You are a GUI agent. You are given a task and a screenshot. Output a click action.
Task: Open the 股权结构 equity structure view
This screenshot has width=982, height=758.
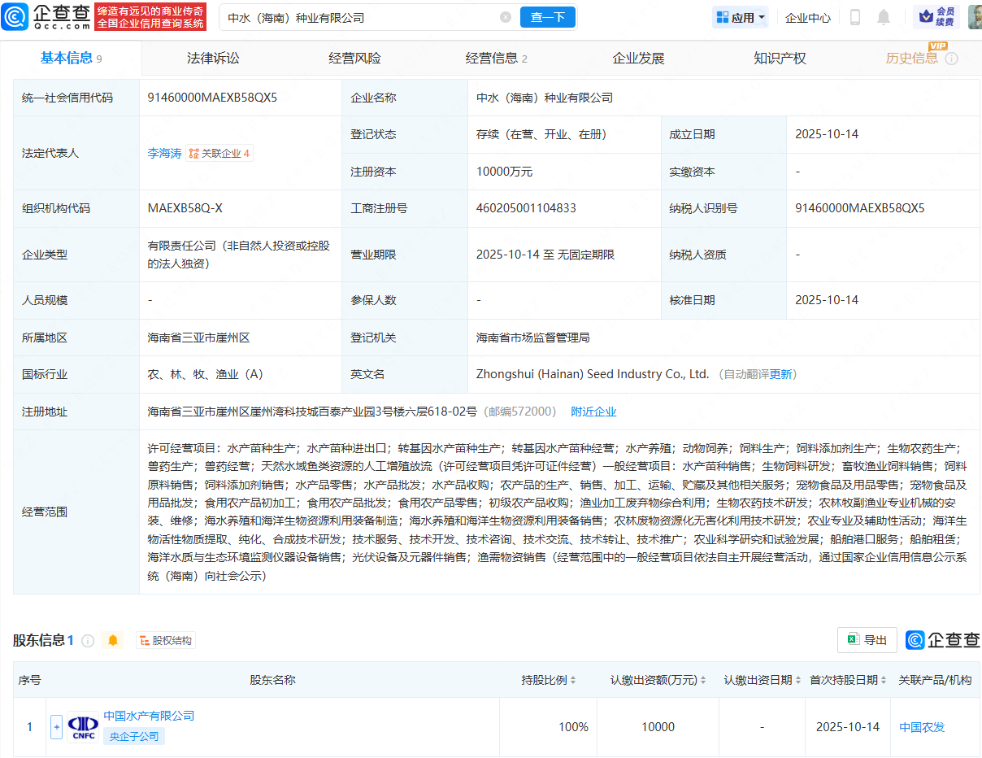pos(166,640)
